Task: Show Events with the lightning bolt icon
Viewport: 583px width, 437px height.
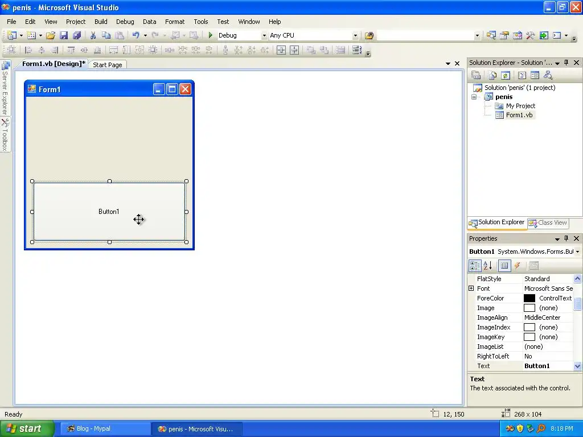Action: tap(517, 266)
